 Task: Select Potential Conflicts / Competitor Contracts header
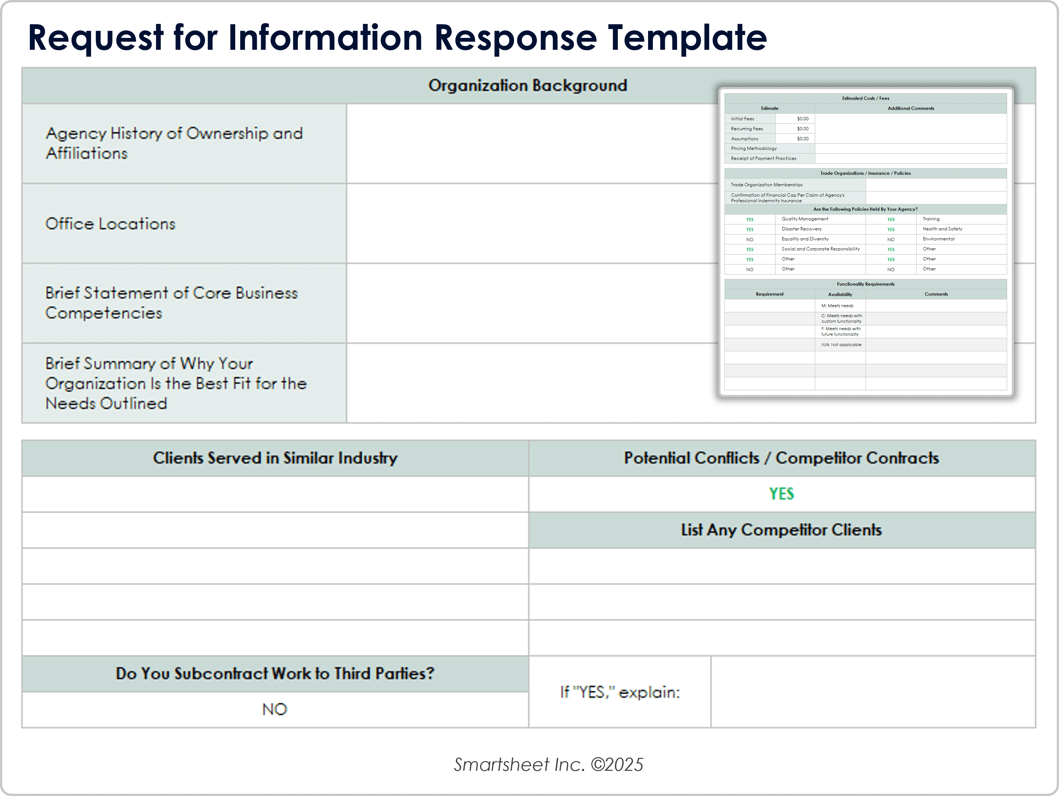tap(781, 458)
